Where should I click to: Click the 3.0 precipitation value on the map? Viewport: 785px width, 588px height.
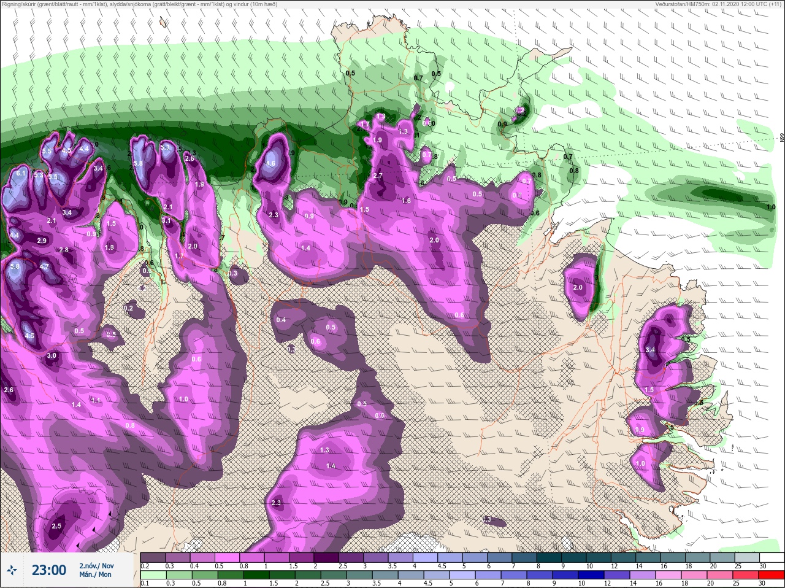pos(52,355)
